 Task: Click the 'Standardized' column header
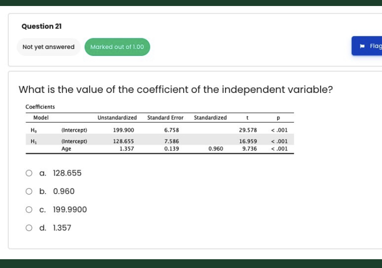(x=210, y=118)
